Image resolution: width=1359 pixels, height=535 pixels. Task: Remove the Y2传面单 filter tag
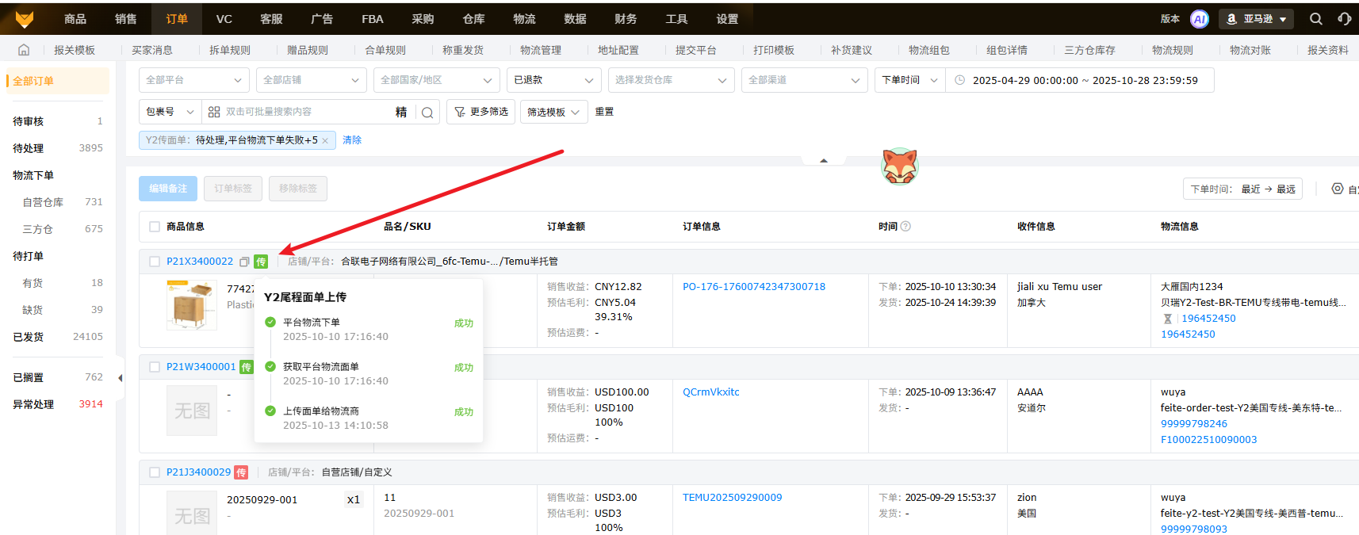(325, 140)
